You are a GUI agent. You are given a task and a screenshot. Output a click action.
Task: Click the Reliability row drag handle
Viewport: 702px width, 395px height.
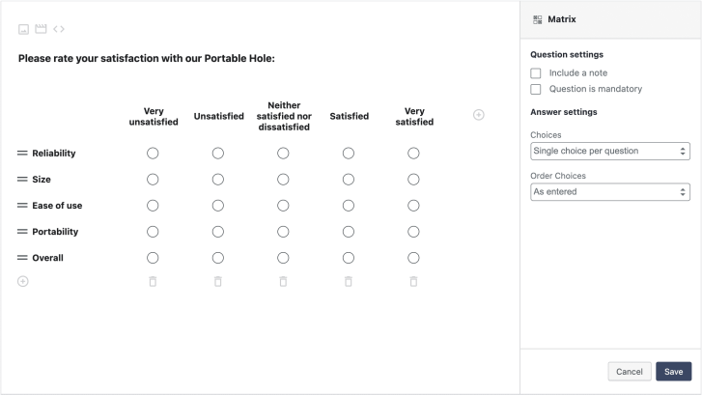click(x=23, y=154)
